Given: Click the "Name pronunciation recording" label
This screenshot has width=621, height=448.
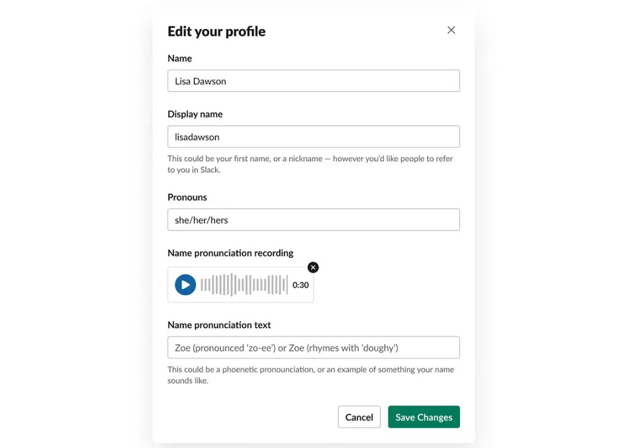Looking at the screenshot, I should [x=231, y=253].
